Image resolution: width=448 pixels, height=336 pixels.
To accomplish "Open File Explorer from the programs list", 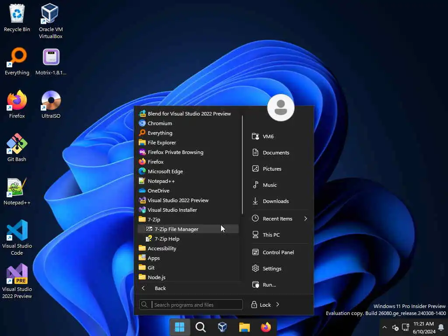I will click(x=188, y=143).
